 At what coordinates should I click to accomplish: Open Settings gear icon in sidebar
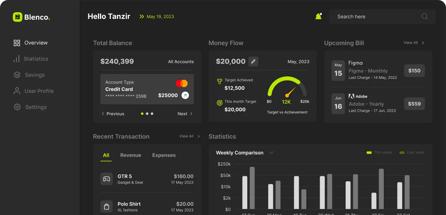pyautogui.click(x=17, y=107)
